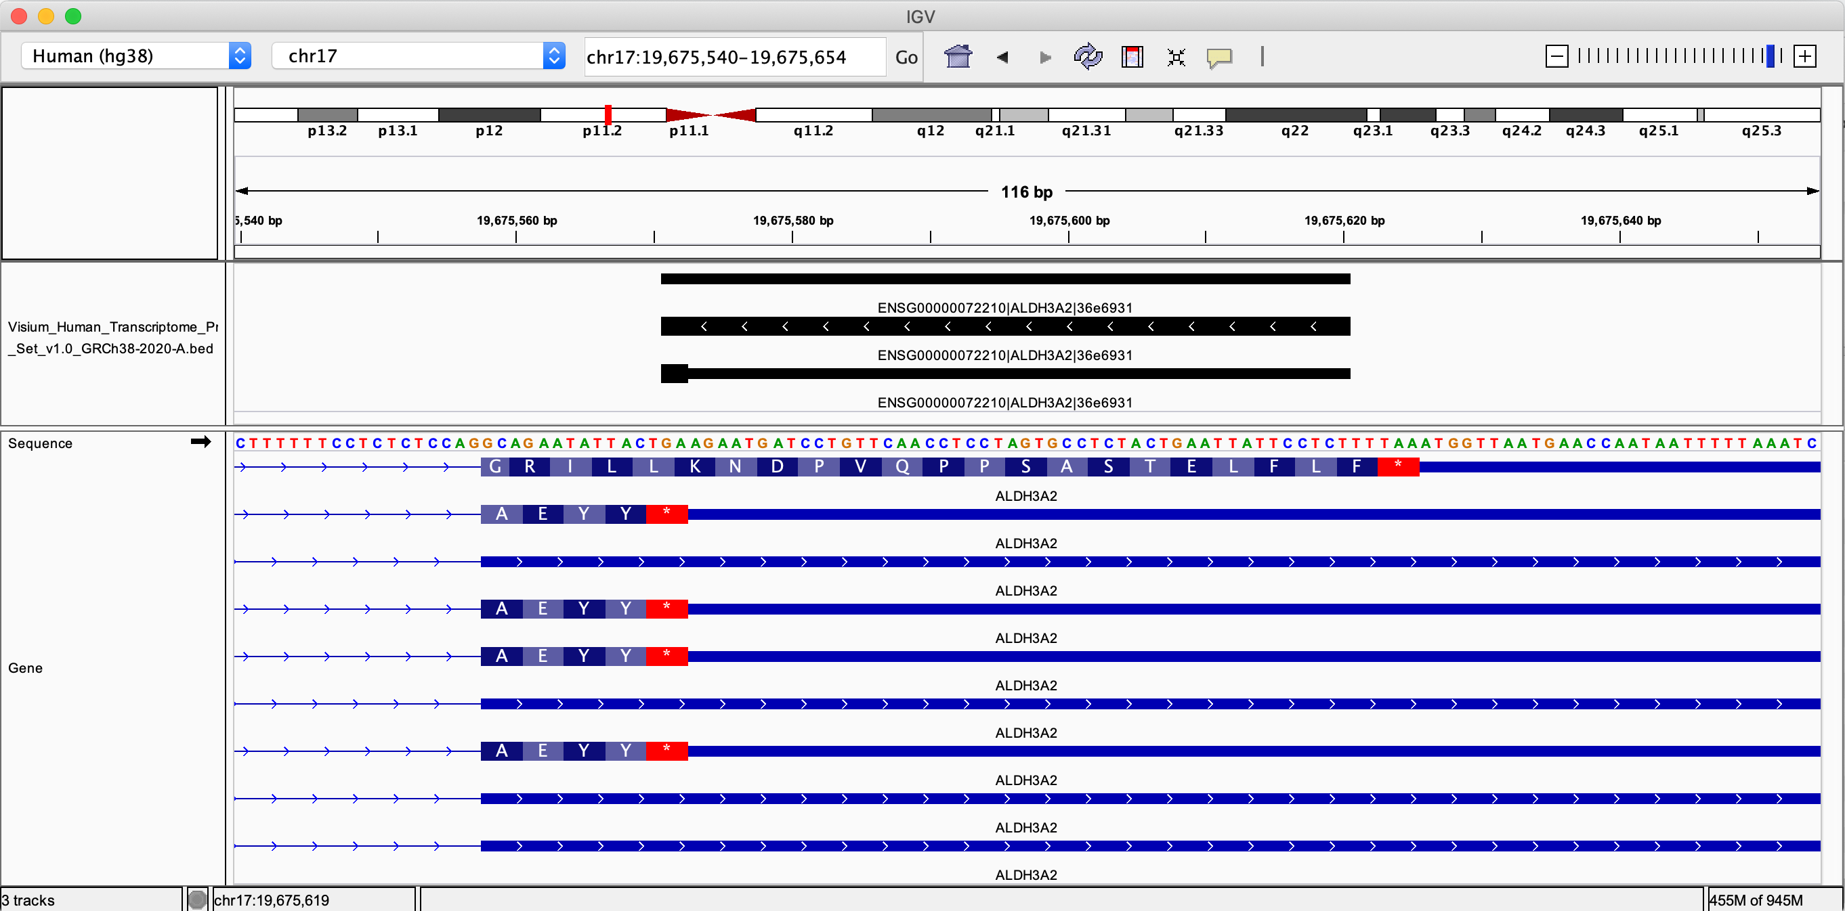The image size is (1845, 911).
Task: Click the third probe feature bar
Action: tap(1005, 374)
